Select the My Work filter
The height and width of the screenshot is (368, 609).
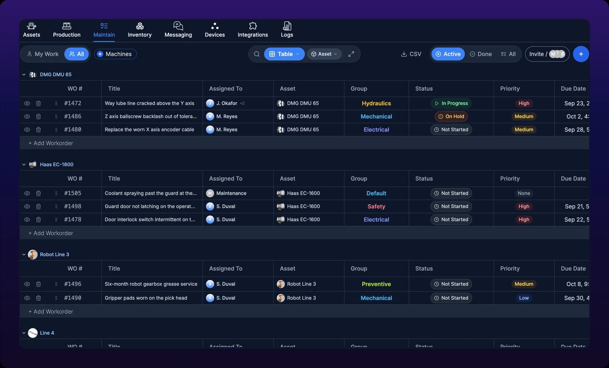point(42,54)
